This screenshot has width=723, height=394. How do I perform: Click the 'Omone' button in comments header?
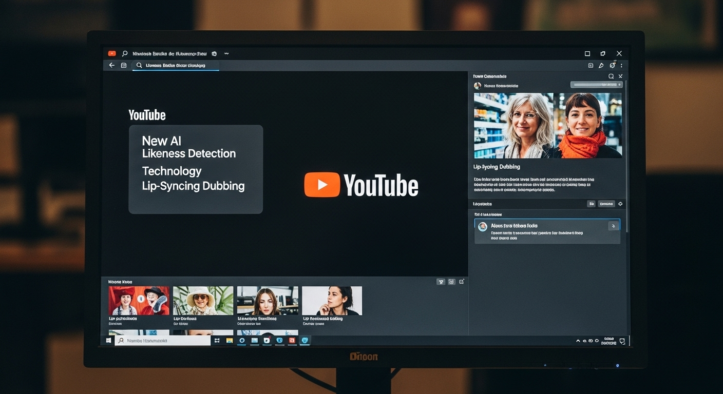[606, 204]
